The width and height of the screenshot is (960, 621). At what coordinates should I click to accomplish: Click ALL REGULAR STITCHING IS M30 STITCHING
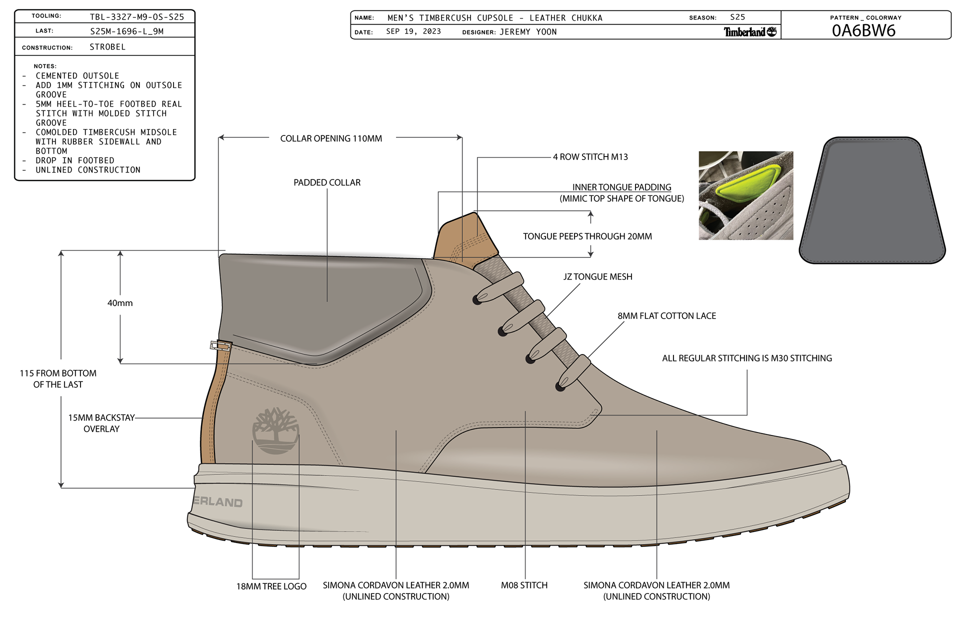click(x=747, y=358)
